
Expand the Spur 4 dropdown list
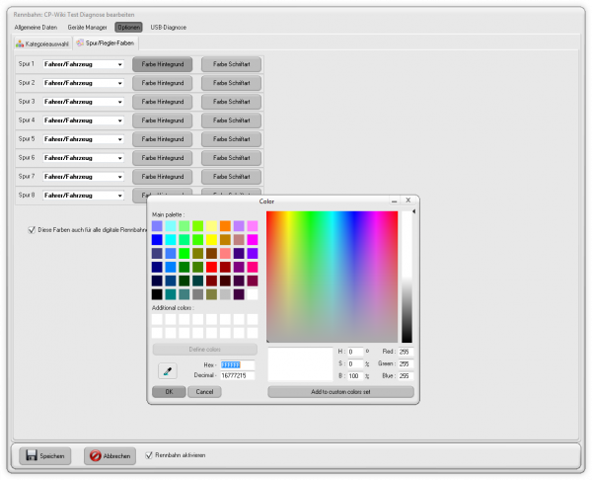click(x=119, y=120)
